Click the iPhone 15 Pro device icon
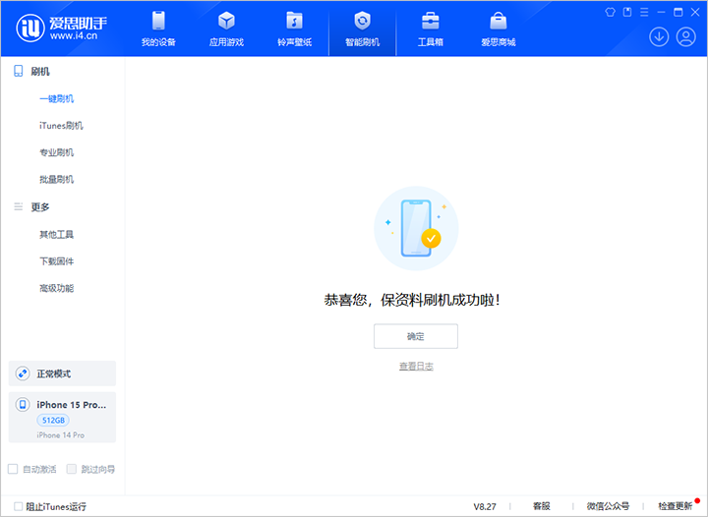 (x=23, y=405)
